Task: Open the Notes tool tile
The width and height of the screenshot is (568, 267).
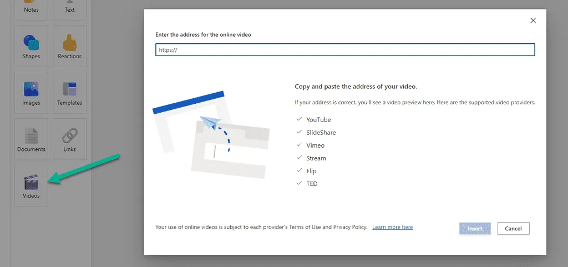Action: [x=31, y=8]
